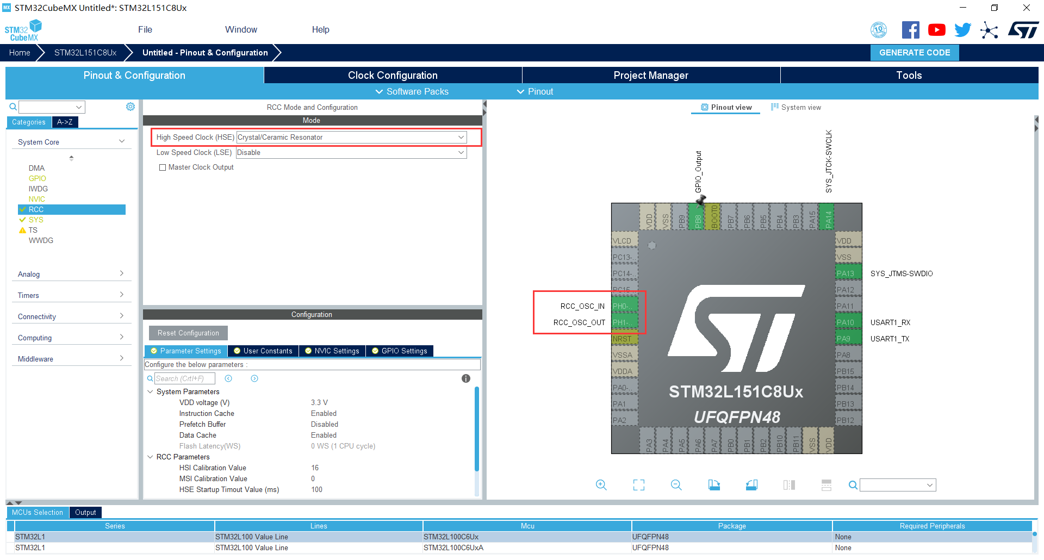Open the Facebook icon link

910,30
